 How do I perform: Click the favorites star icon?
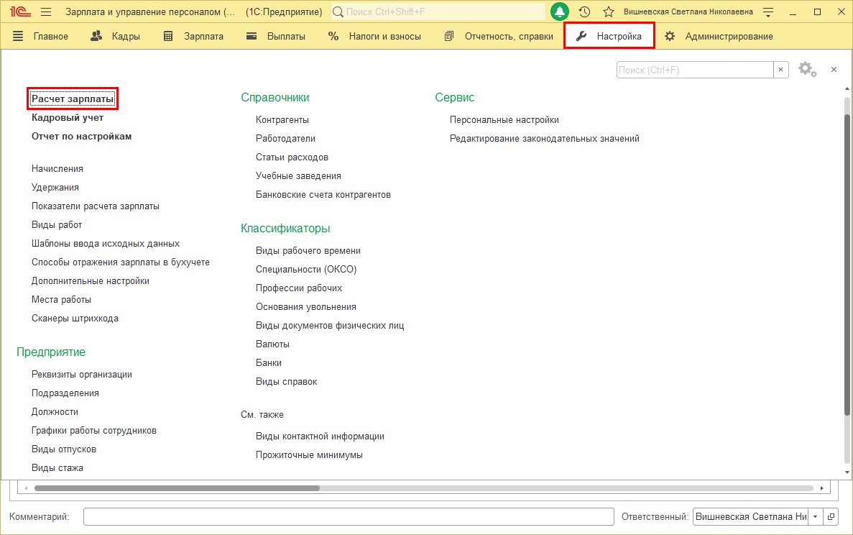coord(609,12)
